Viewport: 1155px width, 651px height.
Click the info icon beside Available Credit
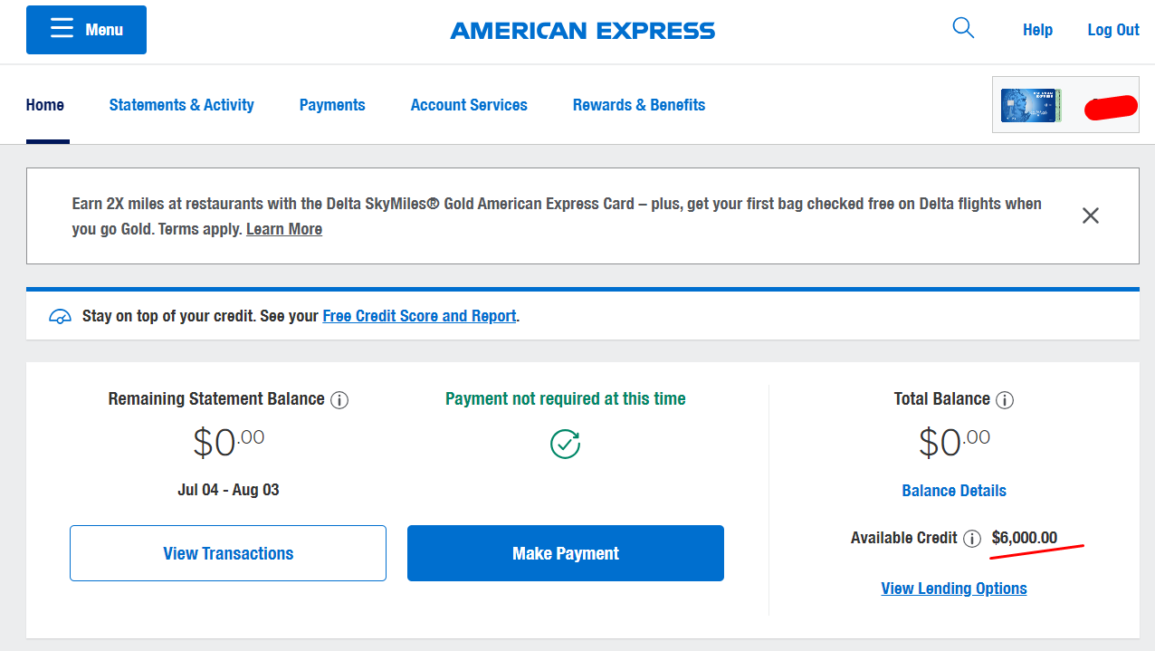[x=972, y=539]
